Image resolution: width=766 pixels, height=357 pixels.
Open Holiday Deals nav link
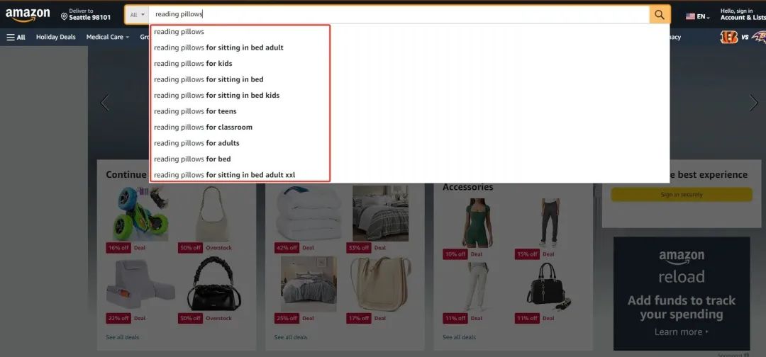[56, 37]
